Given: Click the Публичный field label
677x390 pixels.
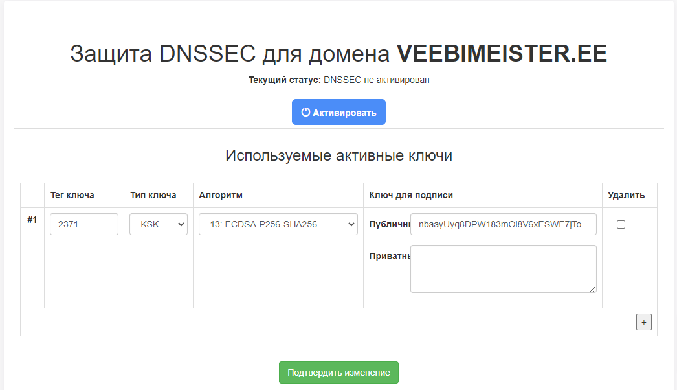Looking at the screenshot, I should tap(390, 225).
